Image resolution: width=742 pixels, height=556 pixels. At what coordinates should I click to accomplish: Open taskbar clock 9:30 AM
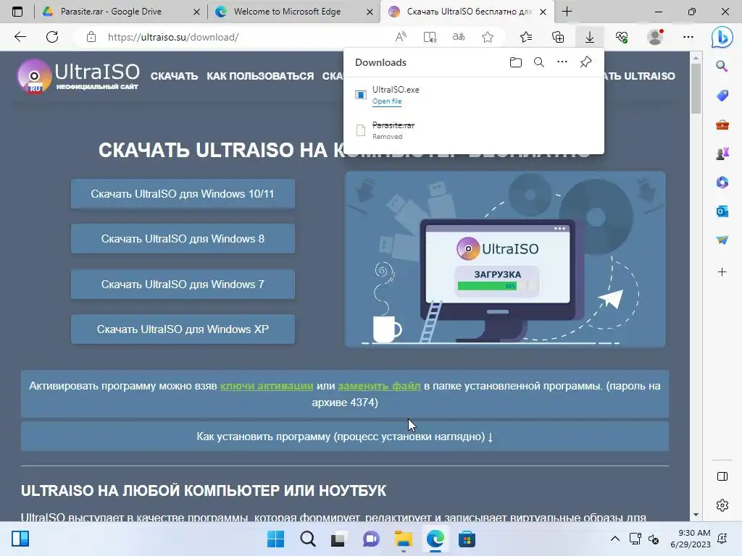(x=691, y=539)
